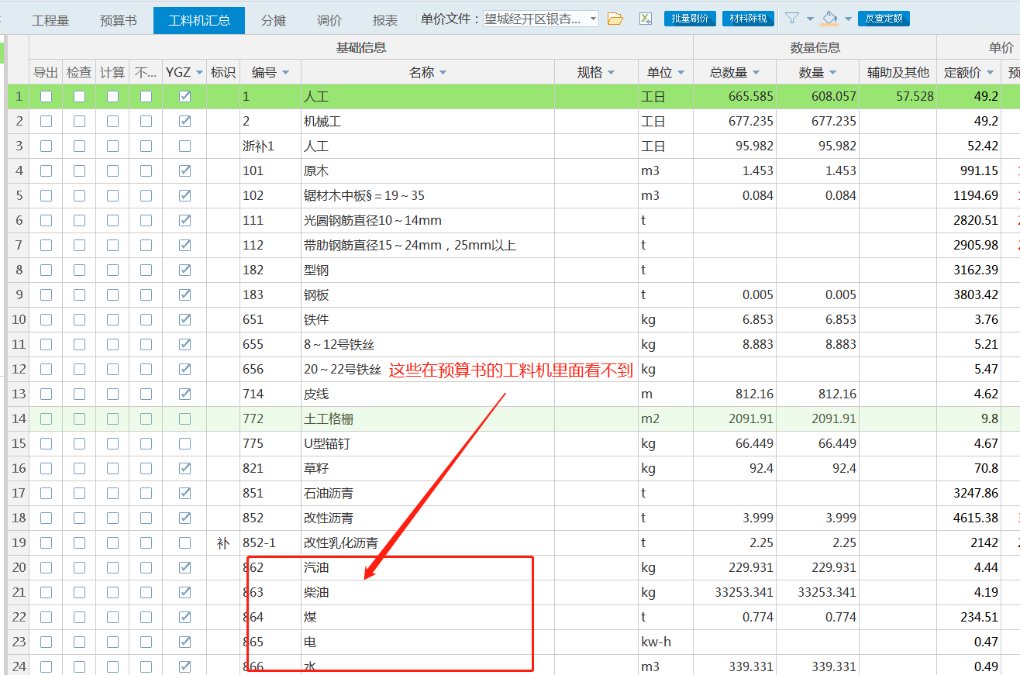Click the 型钢 name cell
The width and height of the screenshot is (1020, 675).
pos(428,270)
